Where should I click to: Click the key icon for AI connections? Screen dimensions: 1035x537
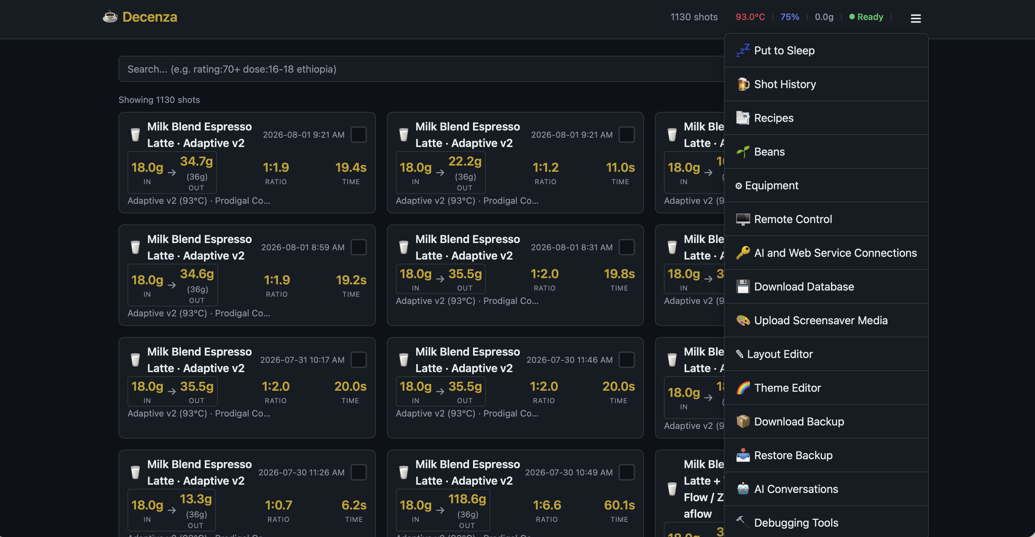tap(742, 253)
